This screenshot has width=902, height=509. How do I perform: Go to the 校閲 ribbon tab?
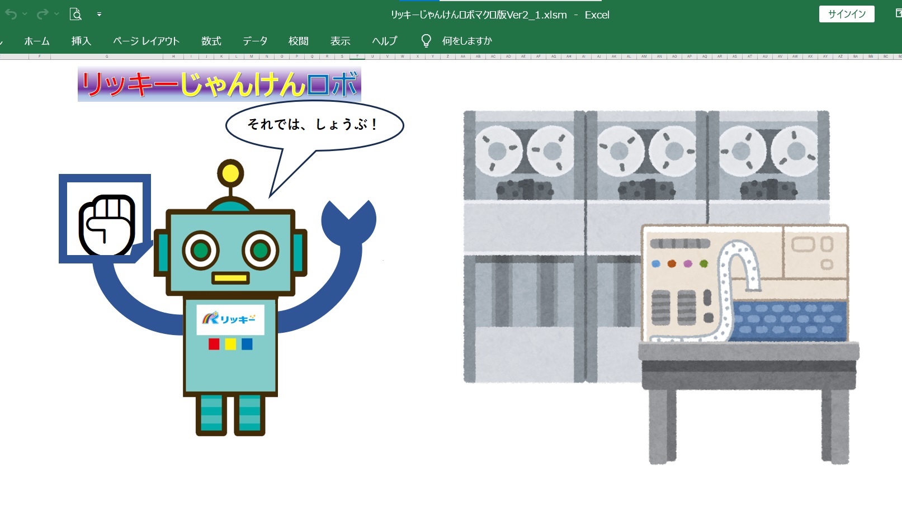pos(299,41)
